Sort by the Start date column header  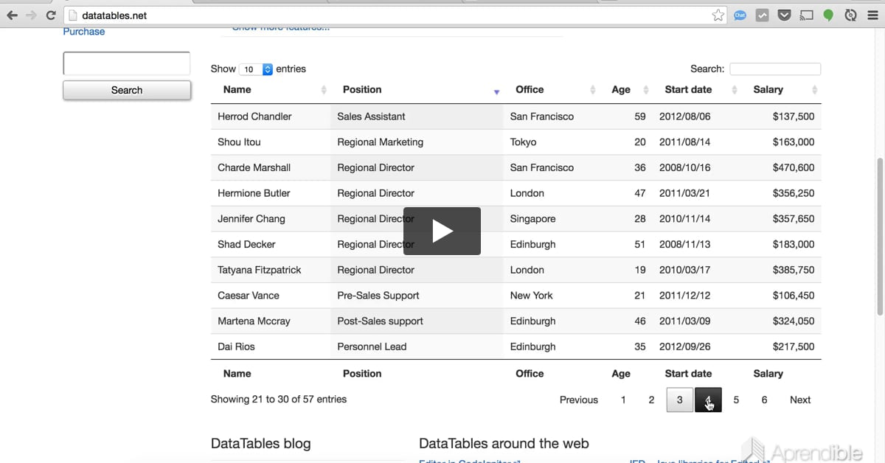[696, 90]
